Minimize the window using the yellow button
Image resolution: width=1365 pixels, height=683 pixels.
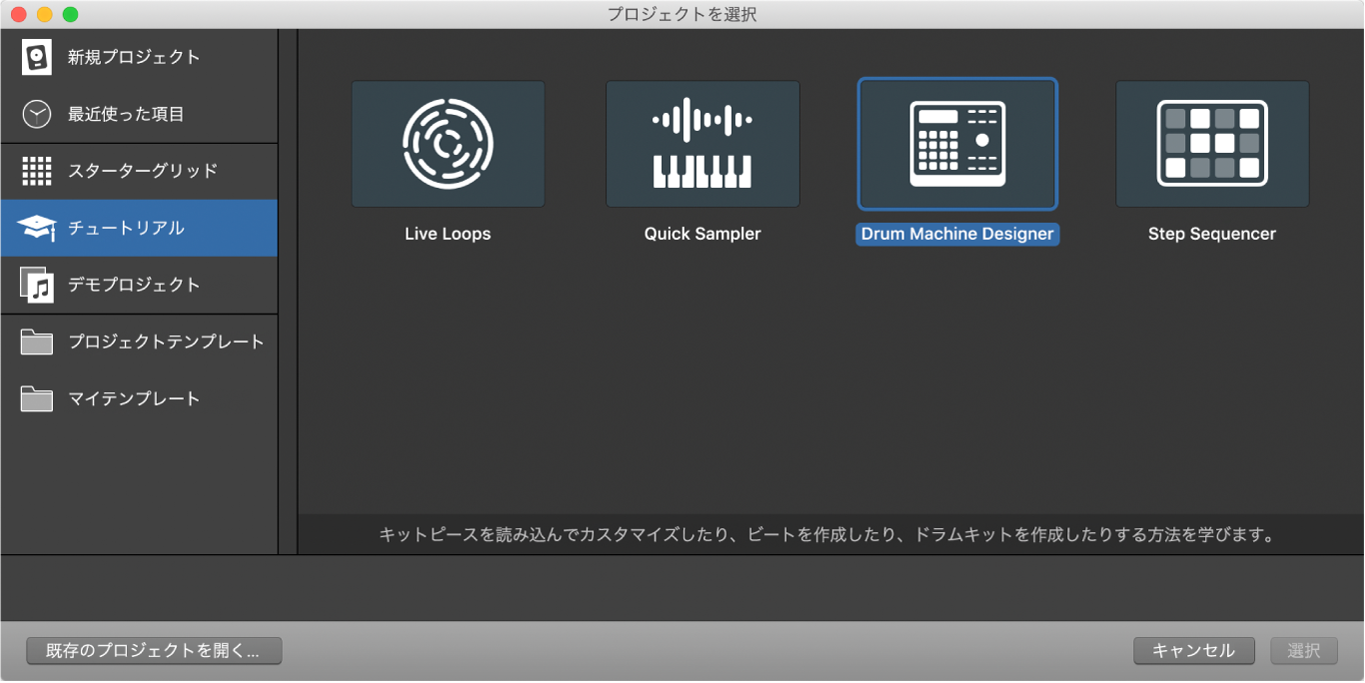point(45,14)
